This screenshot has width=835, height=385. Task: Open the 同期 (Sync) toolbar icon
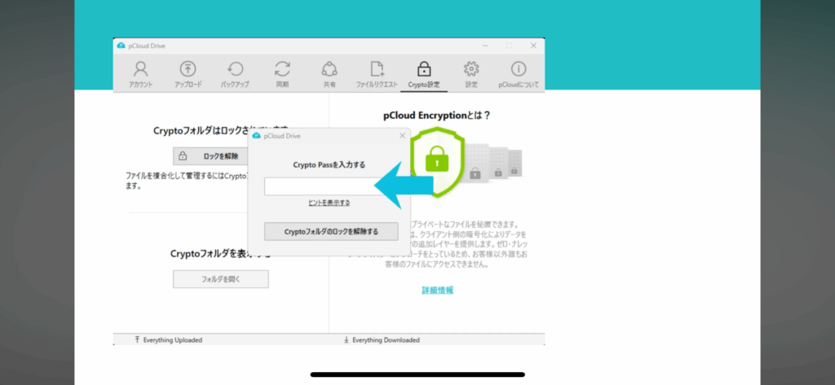[x=282, y=74]
